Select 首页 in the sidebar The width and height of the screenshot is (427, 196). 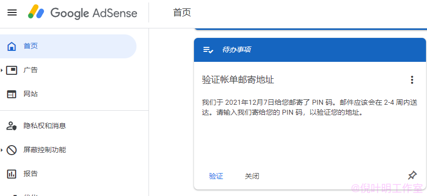pyautogui.click(x=68, y=46)
